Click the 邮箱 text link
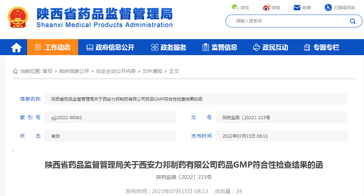This screenshot has height=196, width=364. (x=307, y=7)
